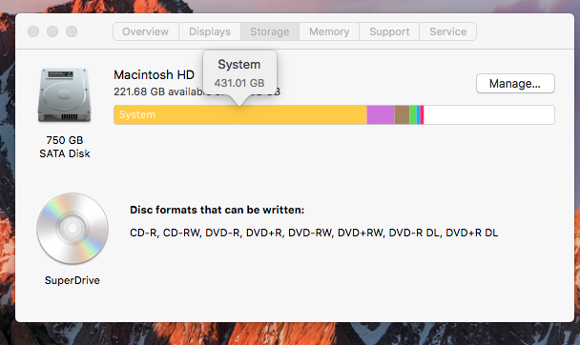This screenshot has width=580, height=345.
Task: Click the purple storage bar segment
Action: 381,115
